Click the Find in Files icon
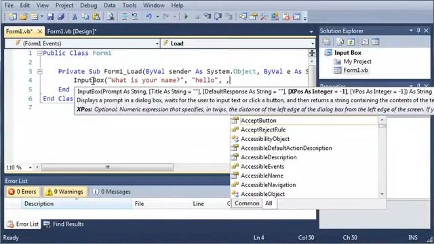The image size is (434, 244). pos(111,16)
